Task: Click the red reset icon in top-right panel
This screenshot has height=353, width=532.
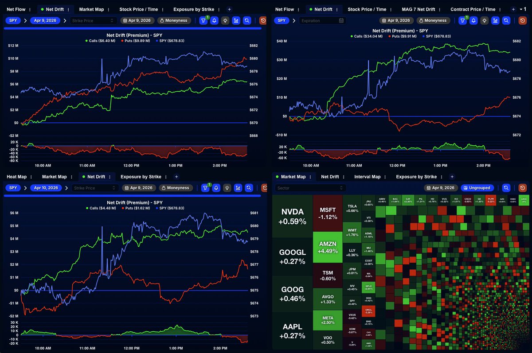Action: click(x=522, y=20)
